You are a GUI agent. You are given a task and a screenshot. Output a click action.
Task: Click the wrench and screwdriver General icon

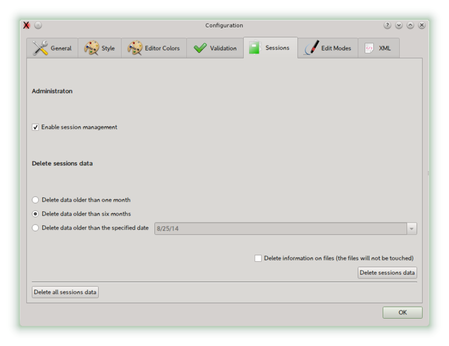40,48
